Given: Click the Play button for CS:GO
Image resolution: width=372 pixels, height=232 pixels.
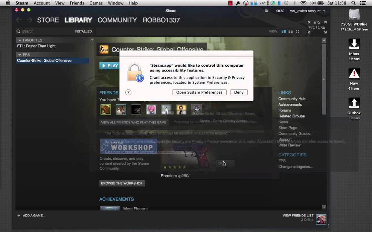Looking at the screenshot, I should [x=109, y=66].
